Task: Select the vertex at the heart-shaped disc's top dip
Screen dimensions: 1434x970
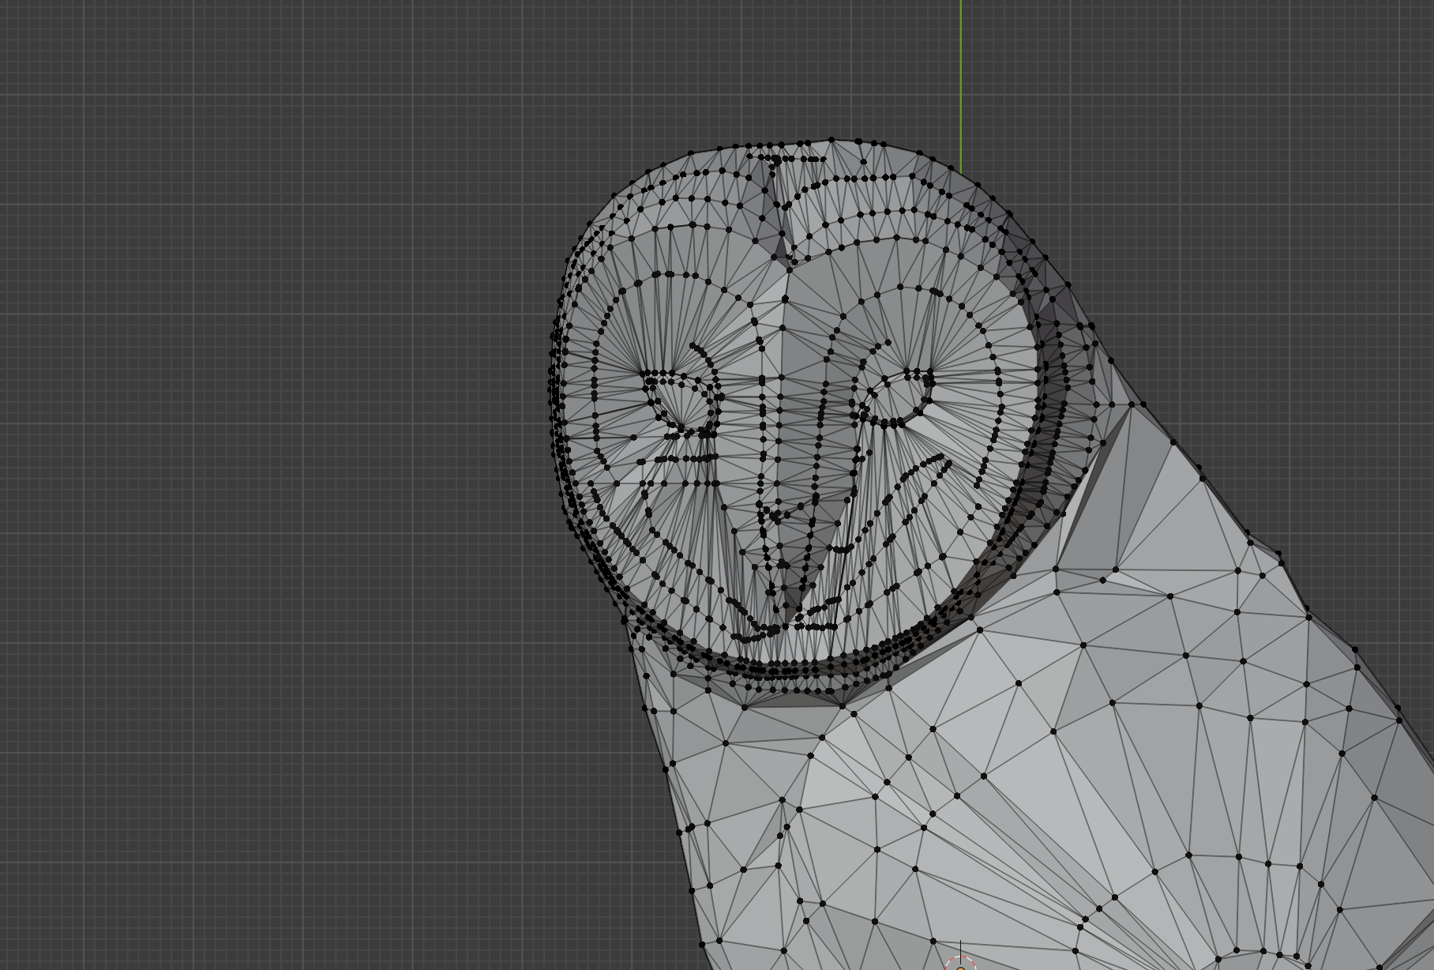Action: 785,299
